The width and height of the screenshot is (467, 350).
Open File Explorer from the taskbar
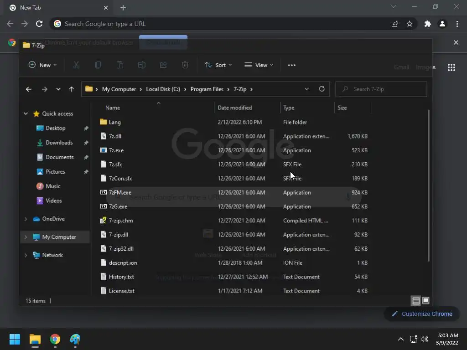click(x=35, y=339)
